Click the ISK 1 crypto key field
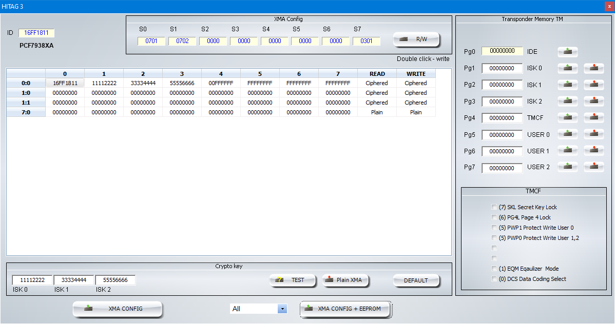The height and width of the screenshot is (324, 615). pos(74,280)
